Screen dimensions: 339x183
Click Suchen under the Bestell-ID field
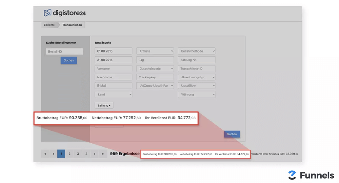(68, 60)
